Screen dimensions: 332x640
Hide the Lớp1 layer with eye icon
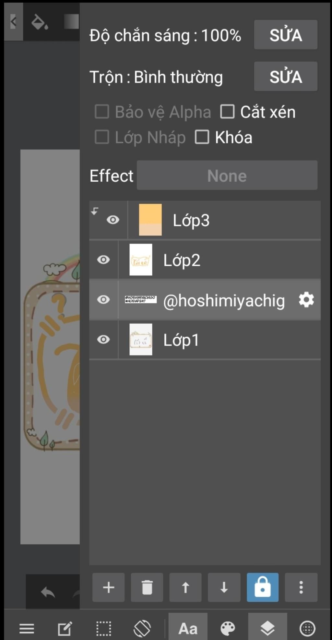103,339
